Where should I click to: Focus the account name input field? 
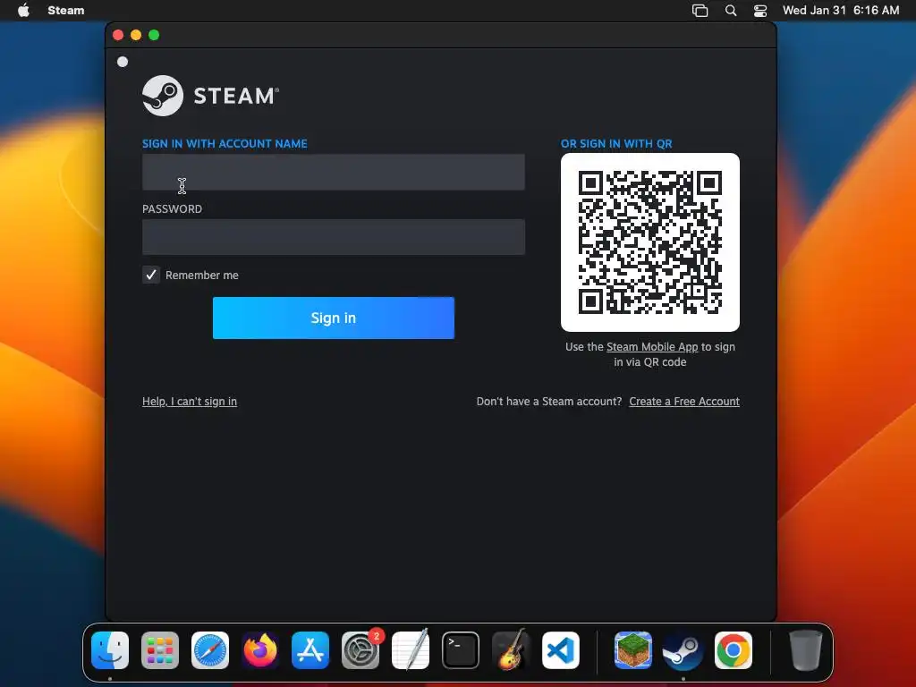pyautogui.click(x=334, y=172)
